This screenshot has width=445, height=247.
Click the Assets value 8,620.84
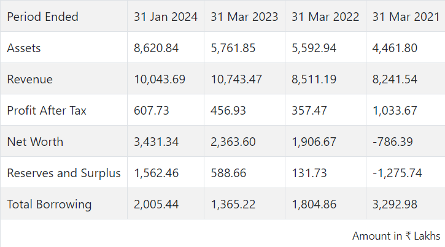156,48
